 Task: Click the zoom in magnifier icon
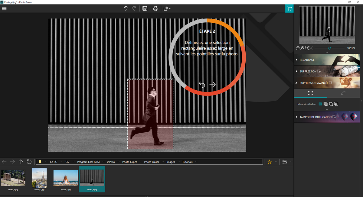tap(302, 48)
